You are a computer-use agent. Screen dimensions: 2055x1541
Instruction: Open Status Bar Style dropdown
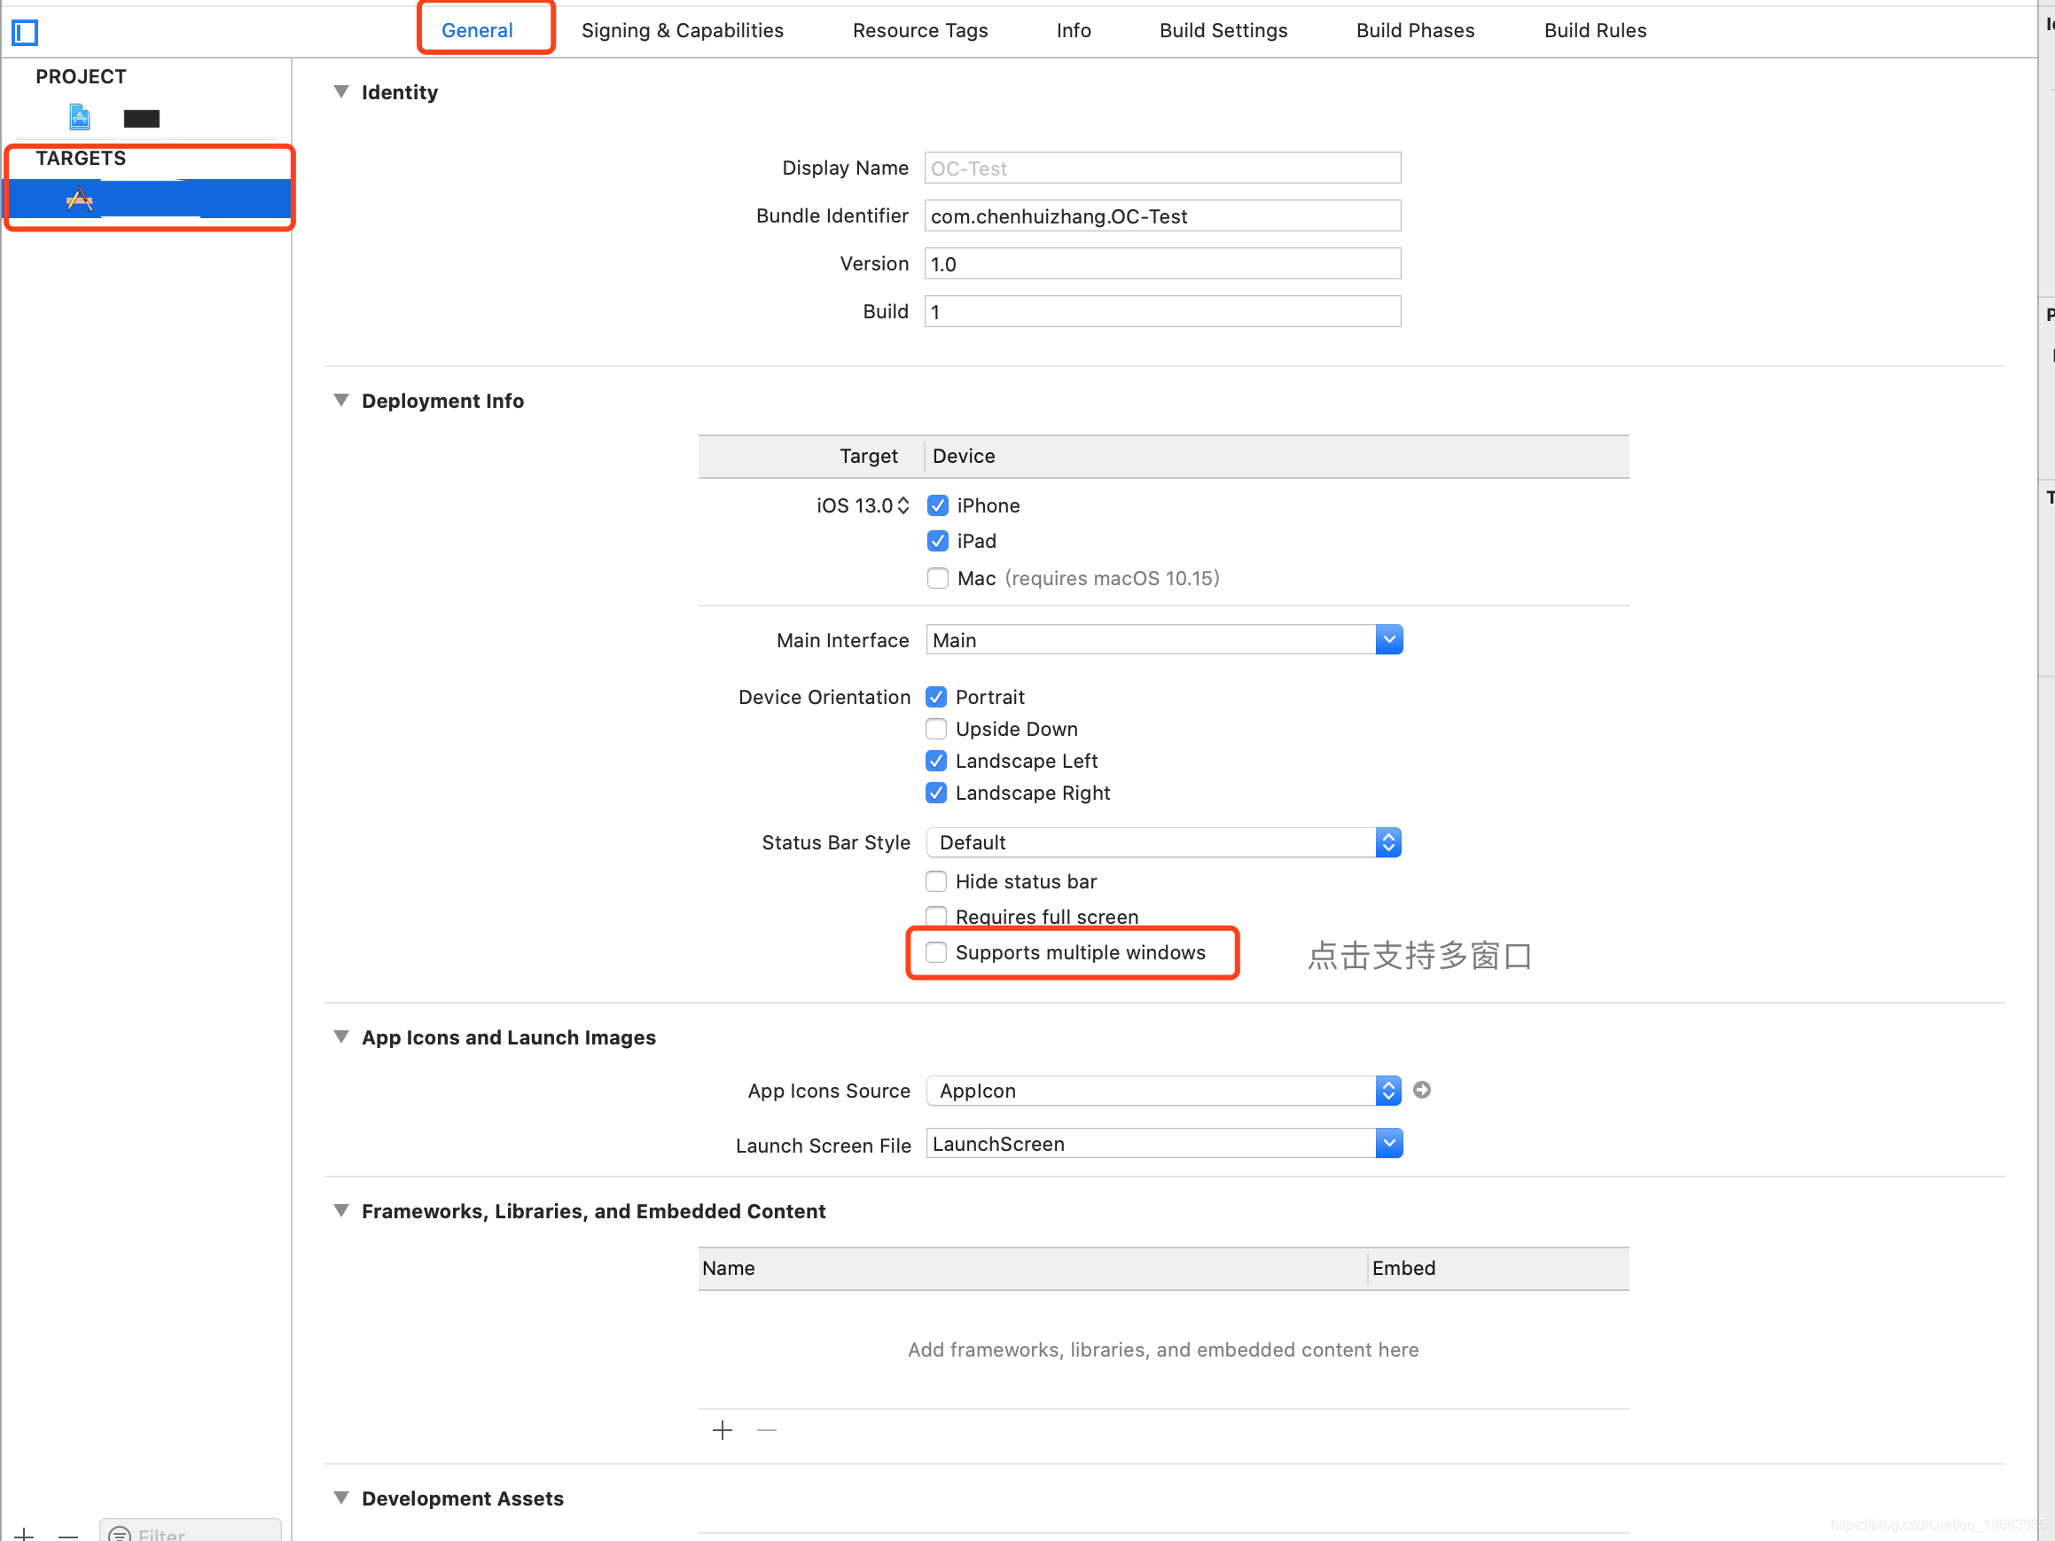pyautogui.click(x=1388, y=841)
